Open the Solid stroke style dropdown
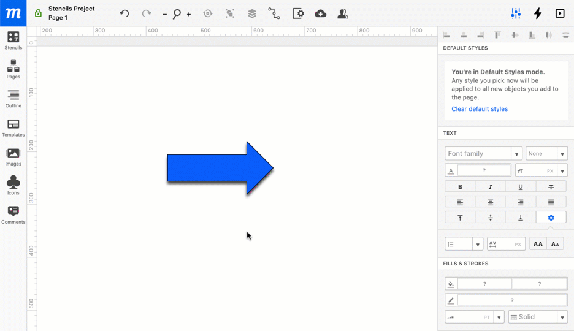Screen dimensions: 574x331 pos(538,317)
